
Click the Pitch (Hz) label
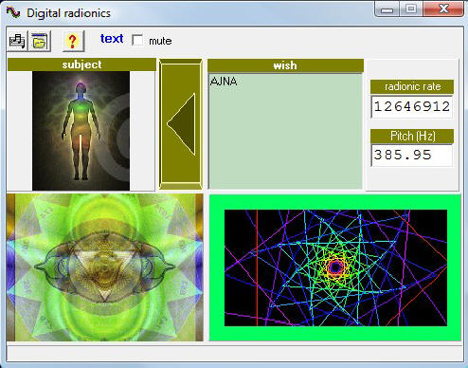[x=412, y=136]
